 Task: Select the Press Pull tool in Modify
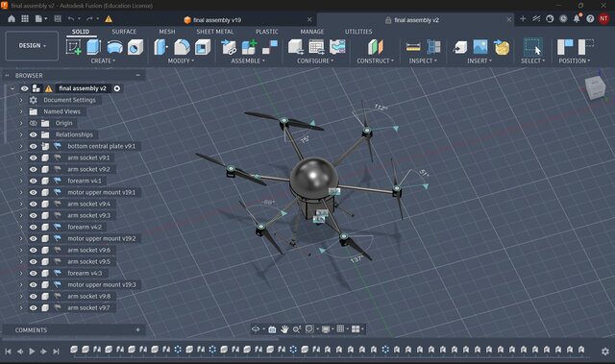pos(160,47)
